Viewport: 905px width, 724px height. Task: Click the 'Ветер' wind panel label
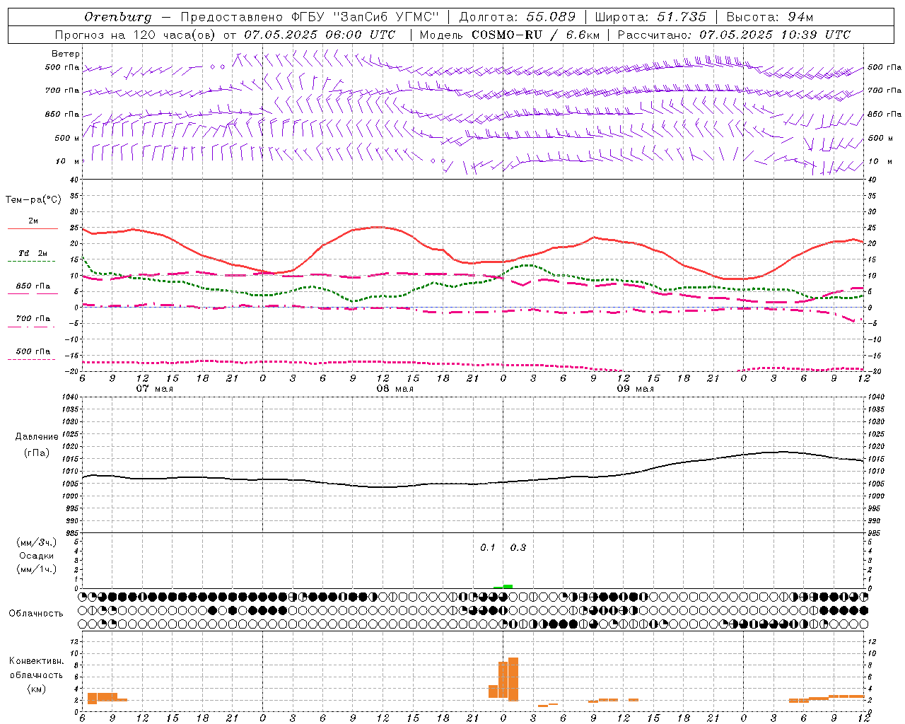[x=66, y=54]
